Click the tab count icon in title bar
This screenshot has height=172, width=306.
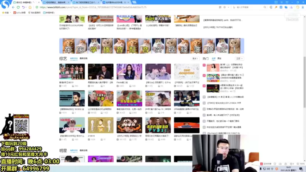point(276,2)
